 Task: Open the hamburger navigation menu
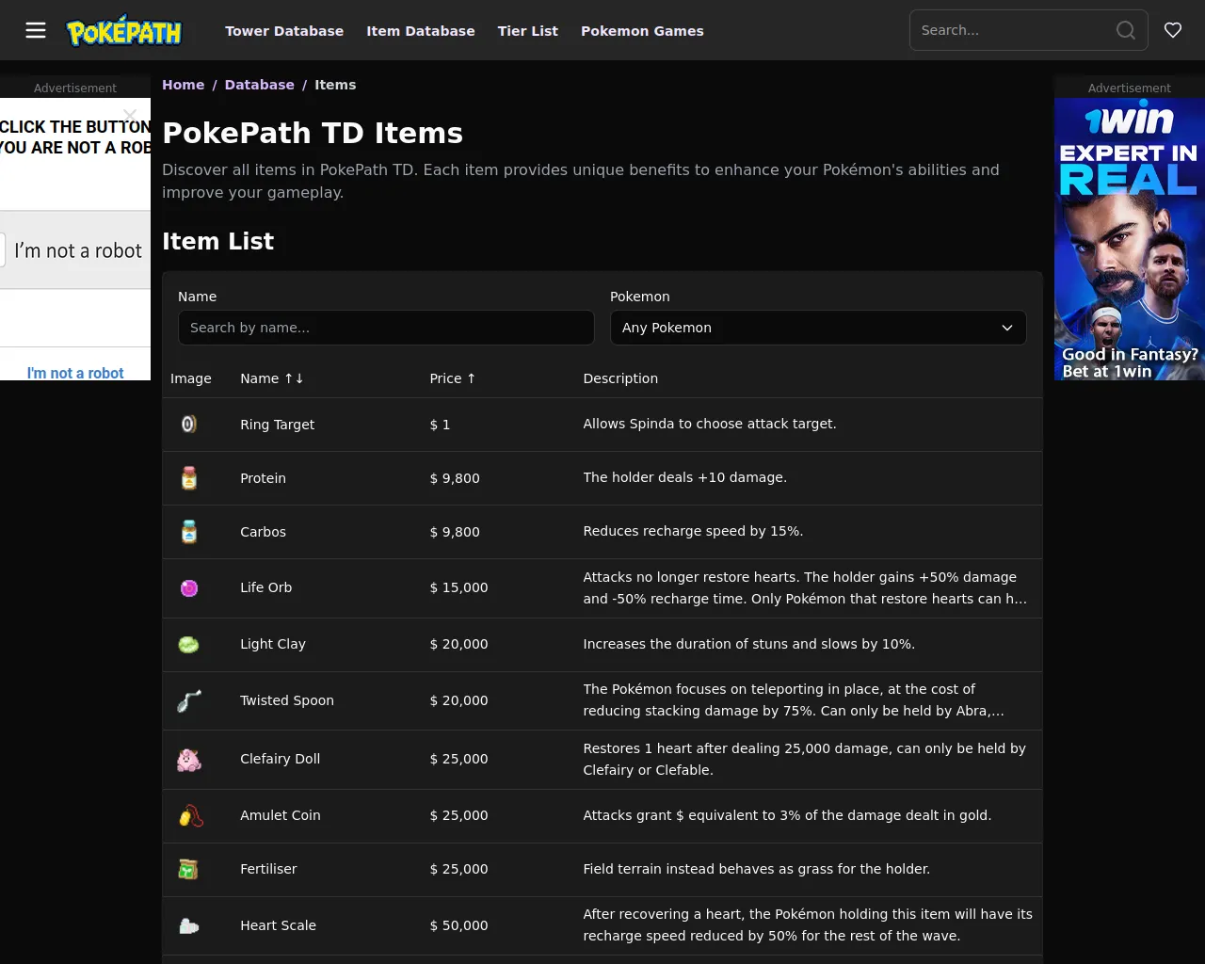click(36, 30)
